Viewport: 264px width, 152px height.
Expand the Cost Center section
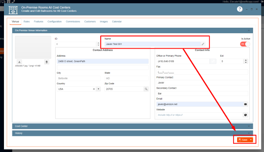pos(132,126)
